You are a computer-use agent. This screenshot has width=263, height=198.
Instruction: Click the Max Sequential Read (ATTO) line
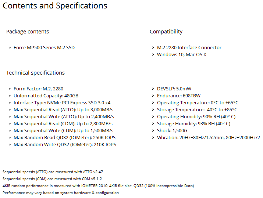point(63,110)
